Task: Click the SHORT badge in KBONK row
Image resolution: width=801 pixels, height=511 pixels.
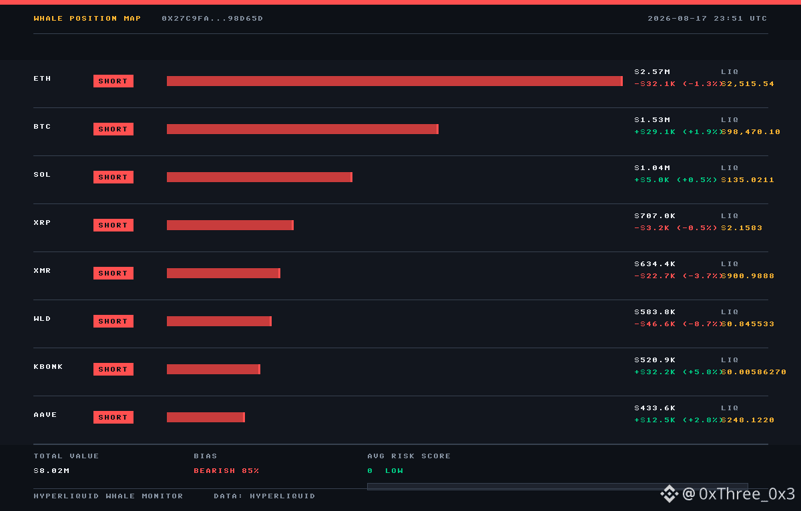Action: pyautogui.click(x=113, y=370)
